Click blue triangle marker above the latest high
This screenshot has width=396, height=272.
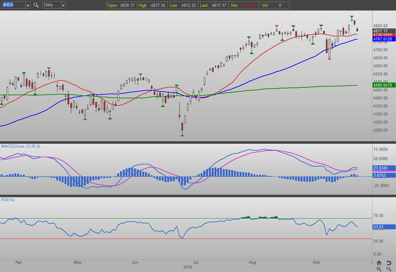[352, 17]
